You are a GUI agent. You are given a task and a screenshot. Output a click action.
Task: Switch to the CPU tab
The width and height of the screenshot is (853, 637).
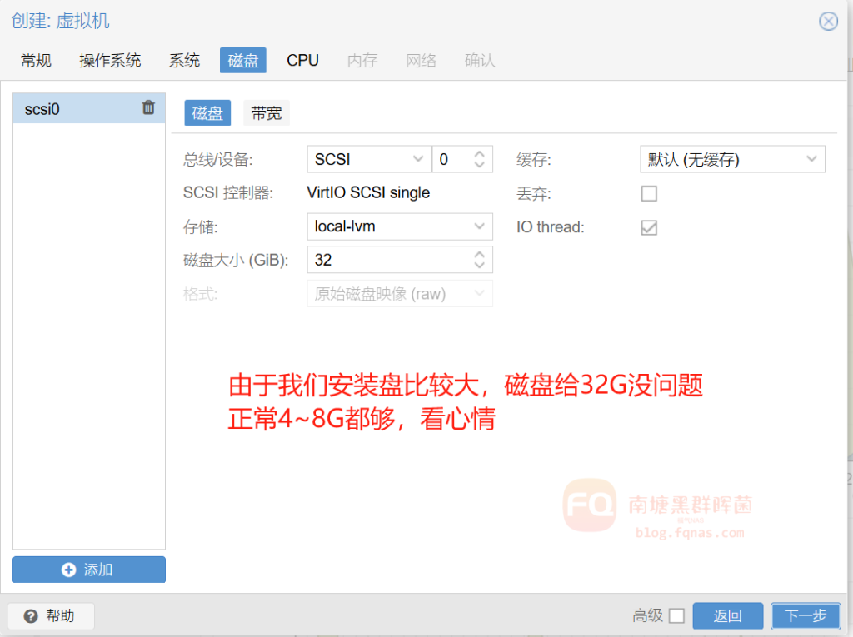point(302,60)
